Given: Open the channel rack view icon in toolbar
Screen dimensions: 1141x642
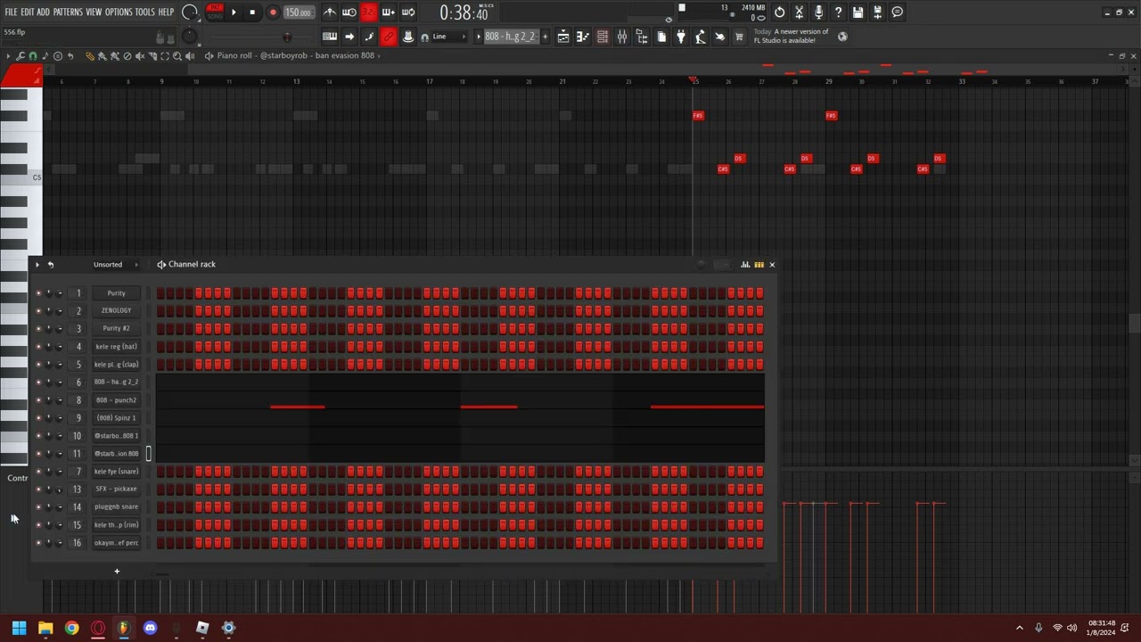Looking at the screenshot, I should [603, 37].
